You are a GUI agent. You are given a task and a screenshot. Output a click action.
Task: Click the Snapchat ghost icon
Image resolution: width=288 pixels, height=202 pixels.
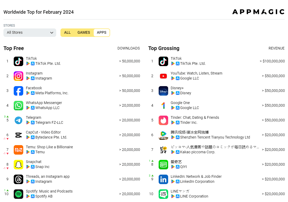(x=18, y=165)
